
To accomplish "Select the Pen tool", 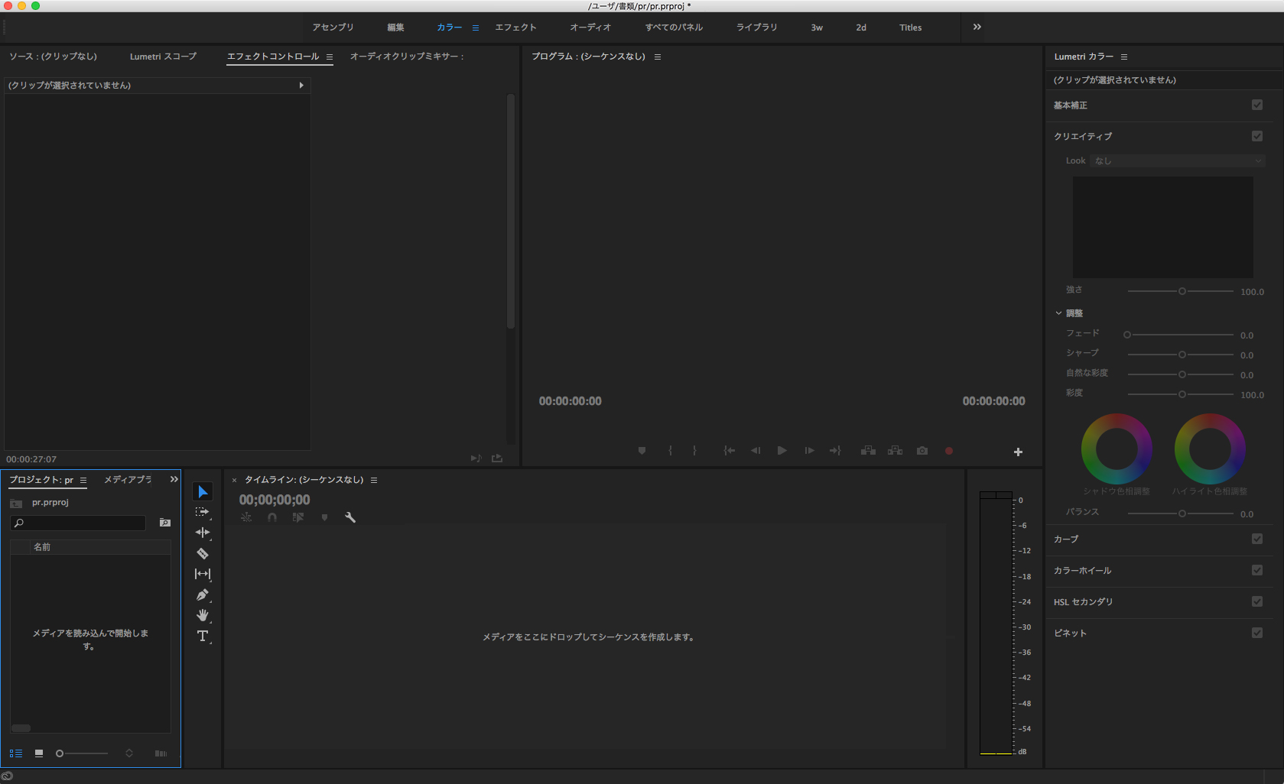I will [x=203, y=594].
